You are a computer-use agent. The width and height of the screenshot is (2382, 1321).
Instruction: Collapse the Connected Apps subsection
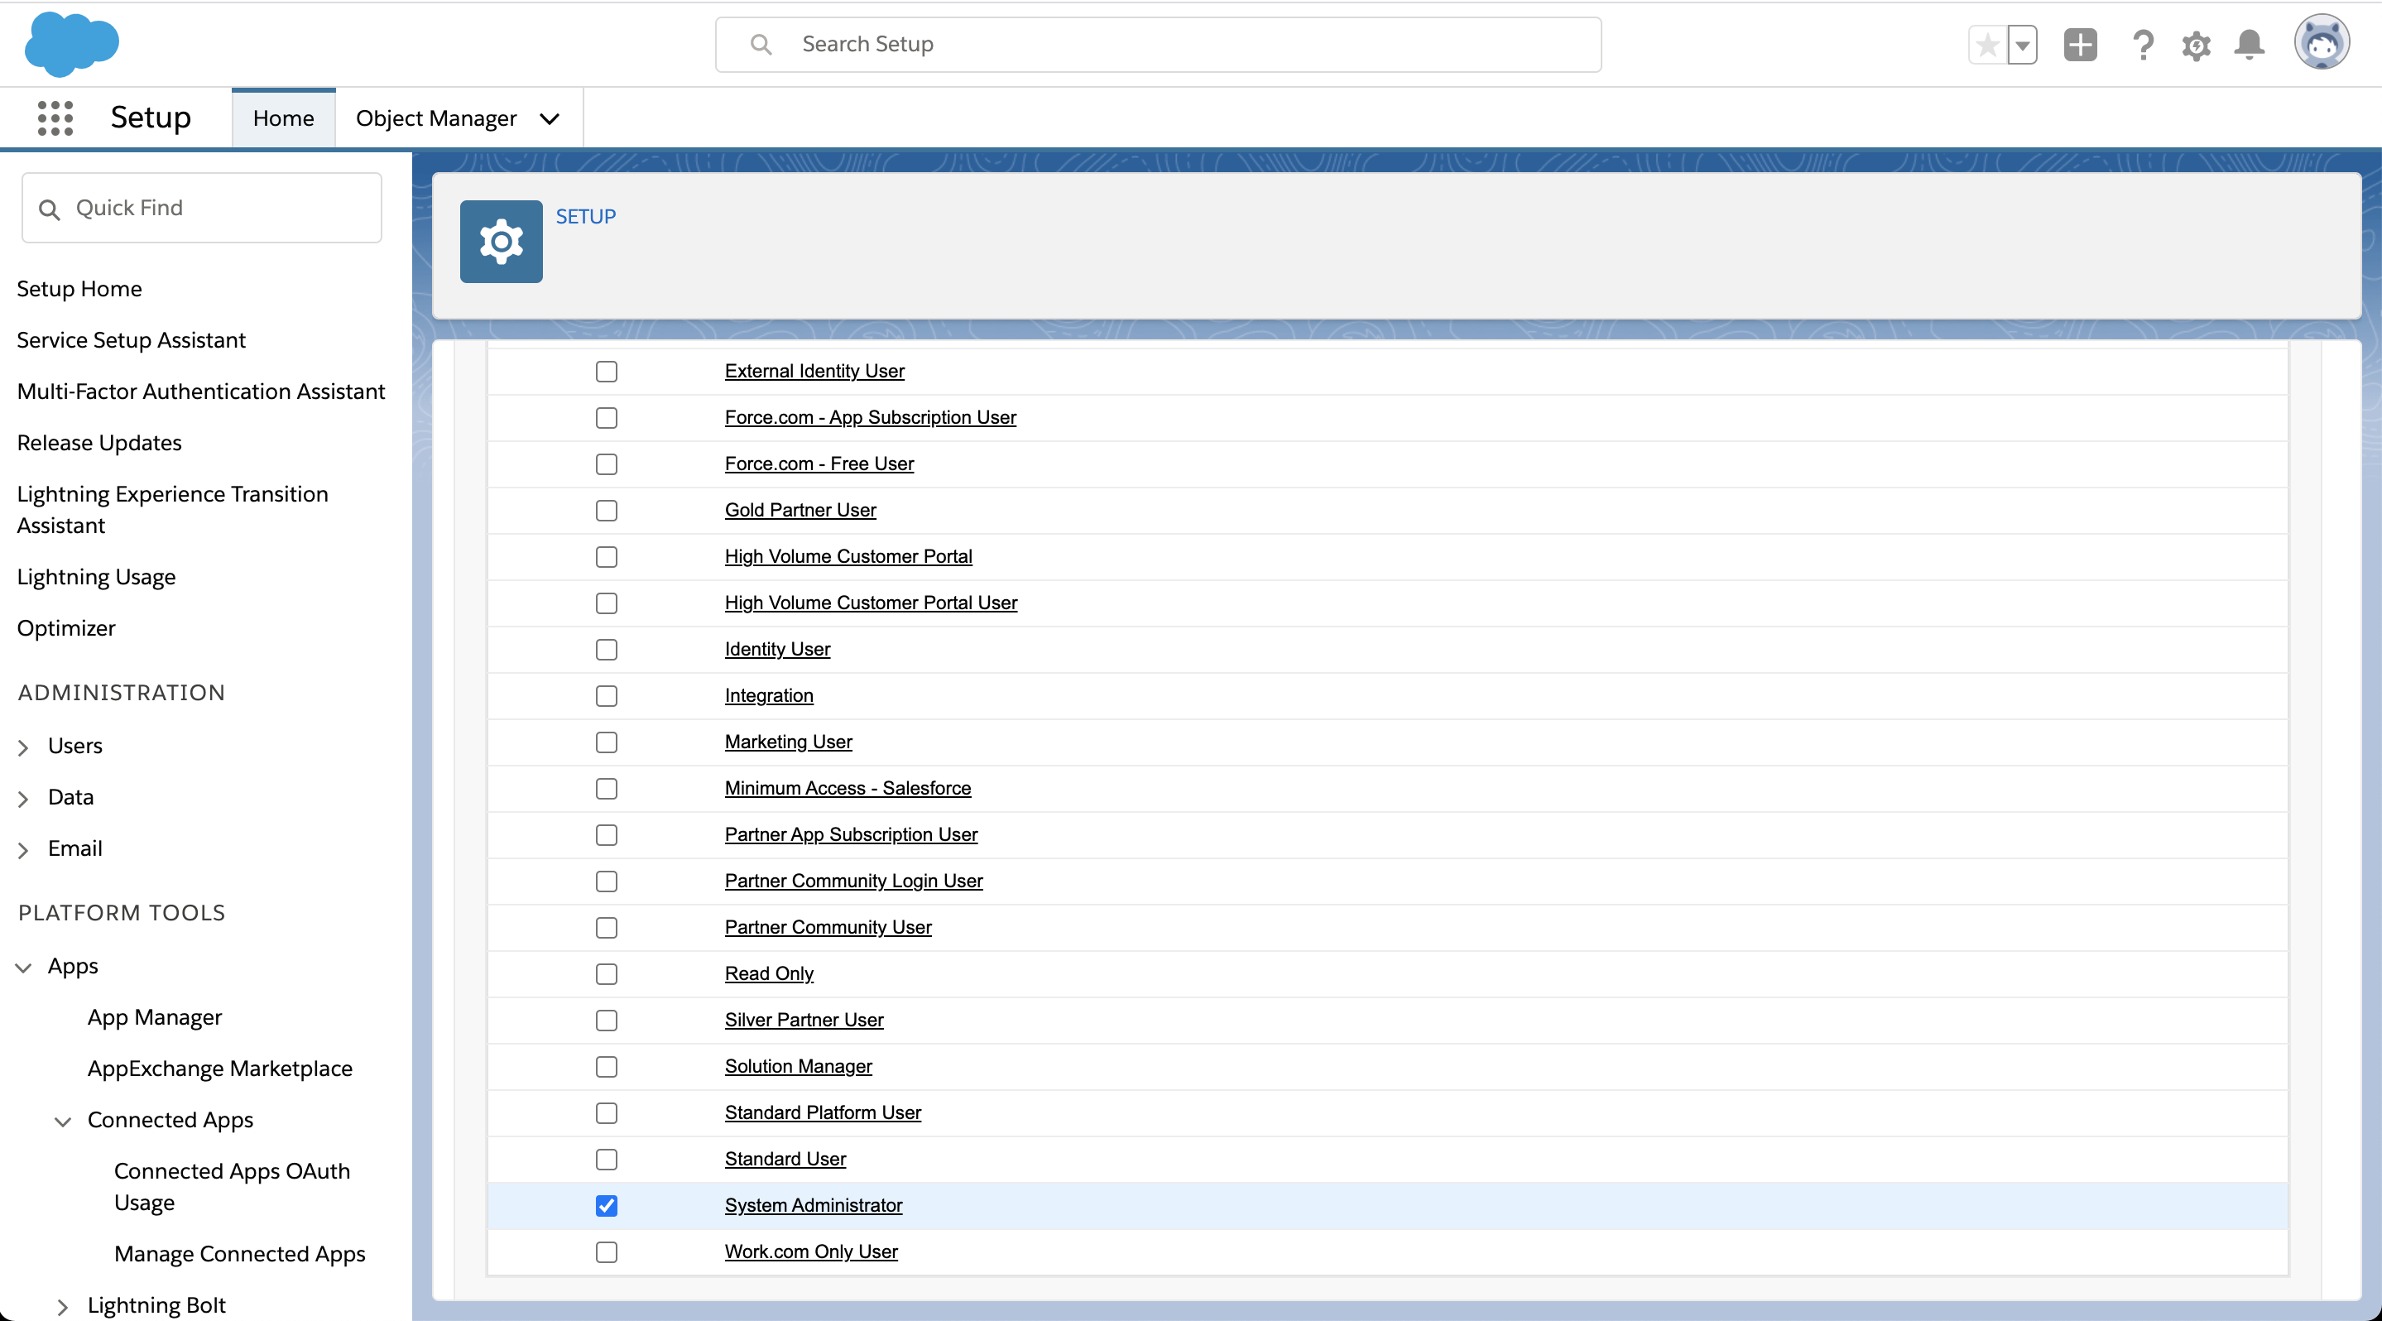[63, 1122]
